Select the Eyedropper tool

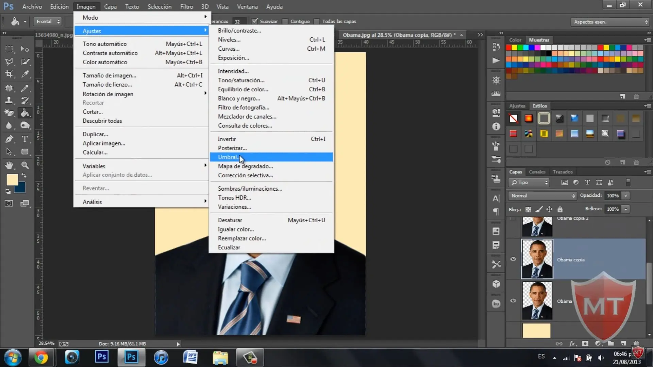tap(25, 74)
